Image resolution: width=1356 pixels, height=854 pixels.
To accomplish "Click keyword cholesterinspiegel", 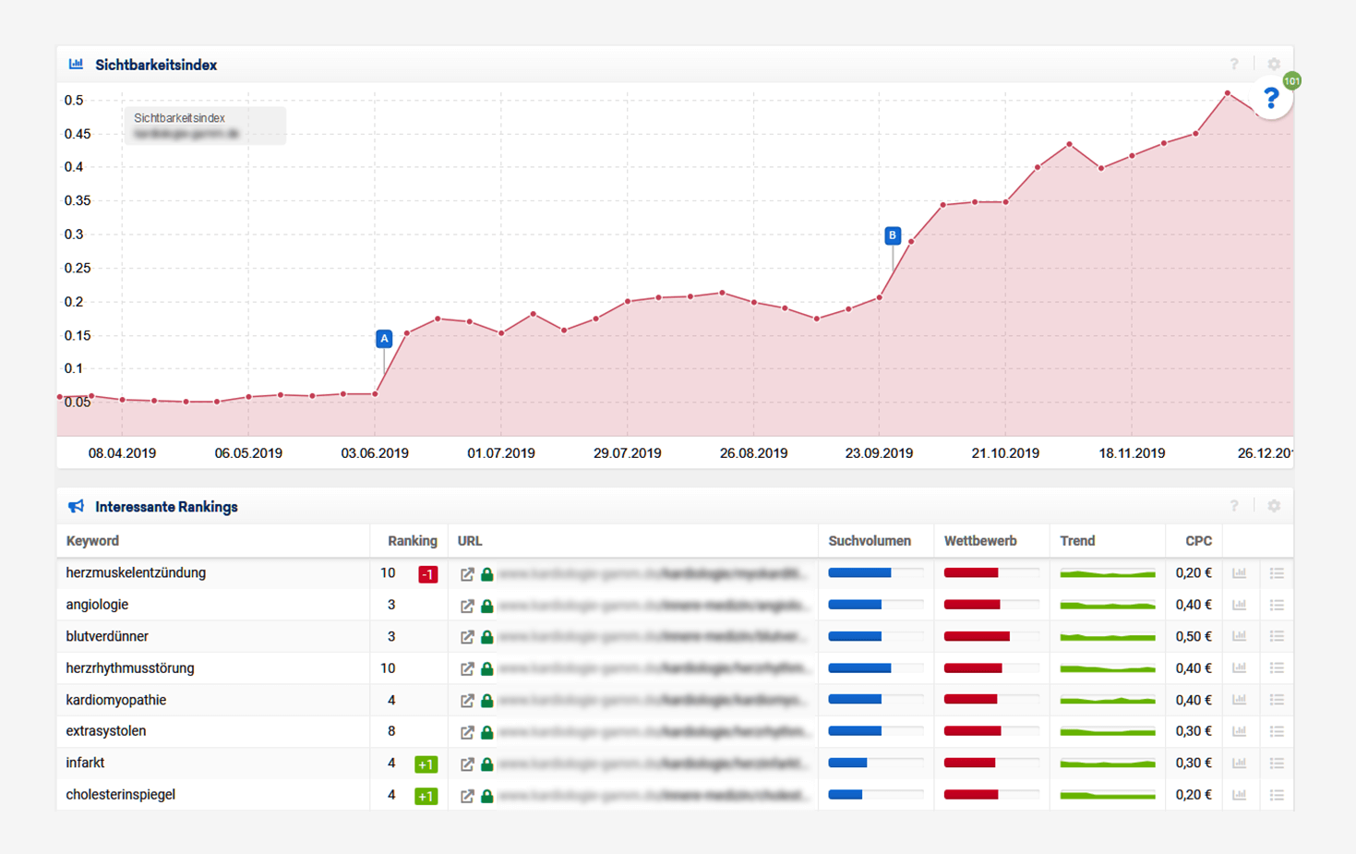I will (x=121, y=795).
